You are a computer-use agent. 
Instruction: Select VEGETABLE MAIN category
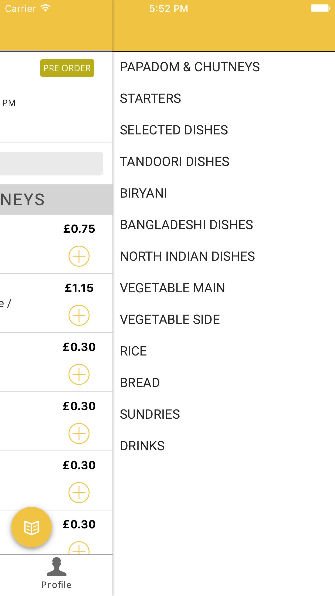pos(172,288)
